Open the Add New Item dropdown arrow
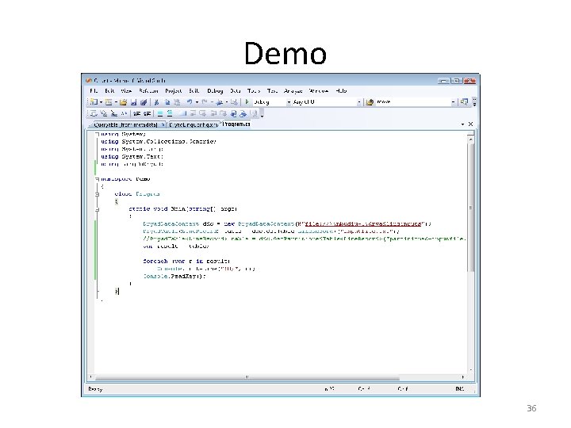 (116, 102)
